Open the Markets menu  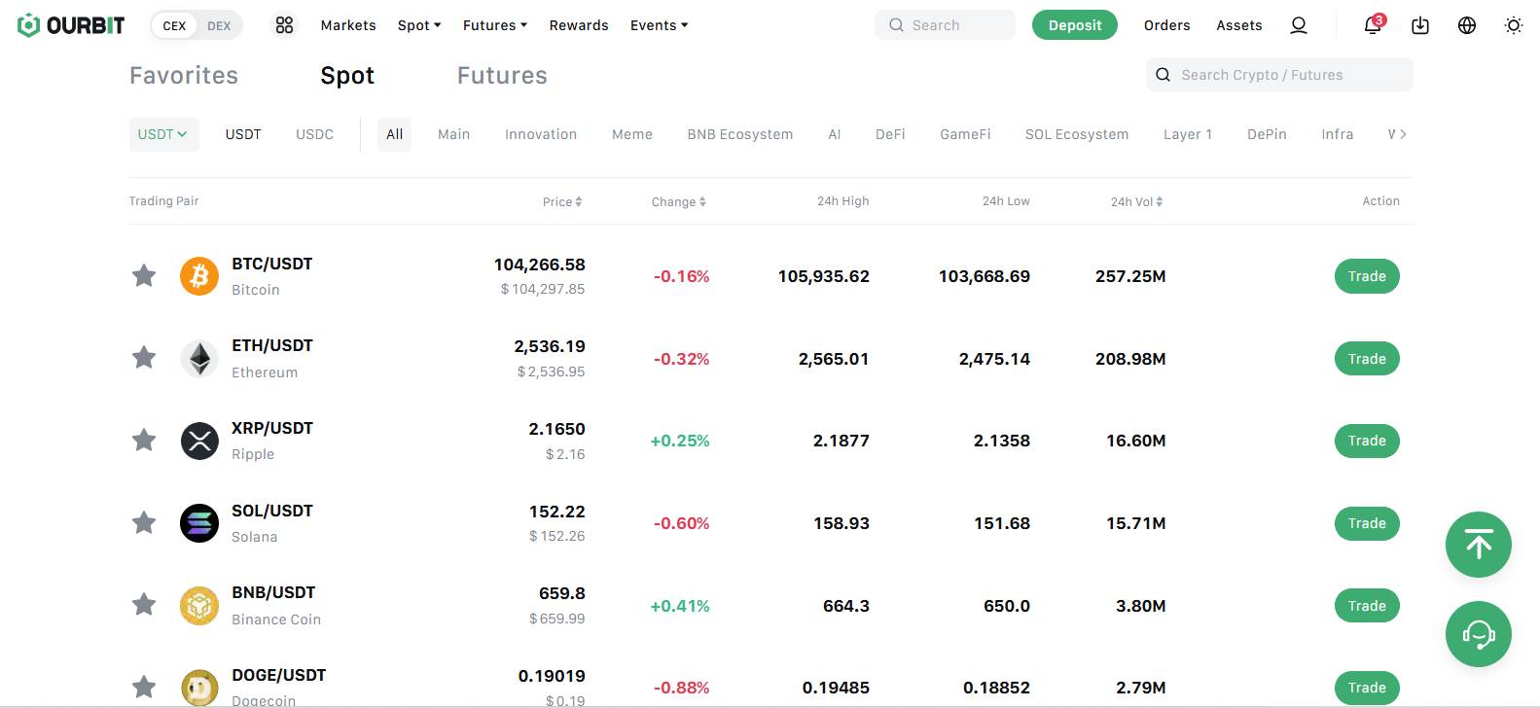pyautogui.click(x=348, y=25)
